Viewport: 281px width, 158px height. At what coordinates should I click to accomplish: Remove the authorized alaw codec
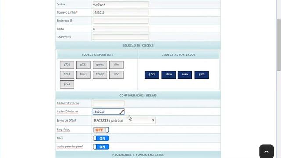[185, 75]
